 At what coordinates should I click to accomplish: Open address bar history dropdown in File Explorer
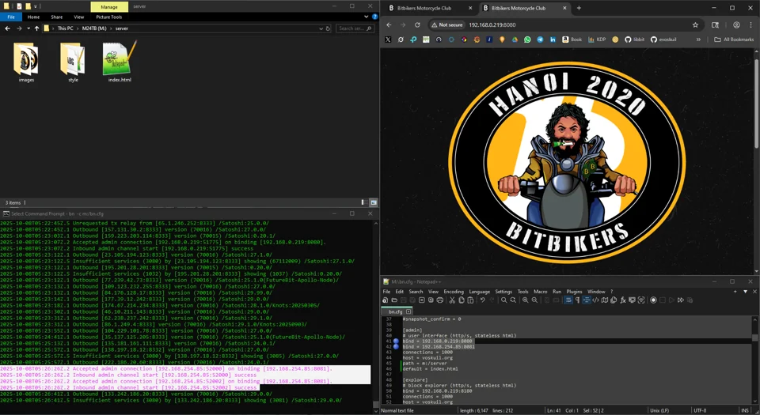pos(321,28)
